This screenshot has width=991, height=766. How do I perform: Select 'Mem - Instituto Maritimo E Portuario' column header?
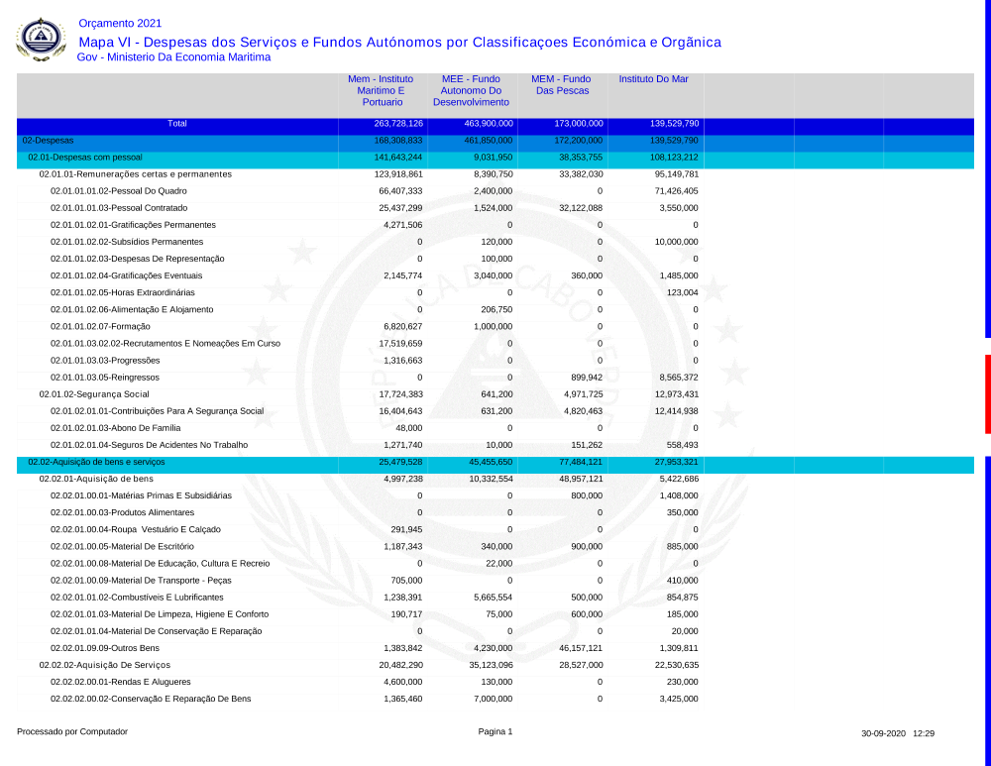pyautogui.click(x=381, y=90)
